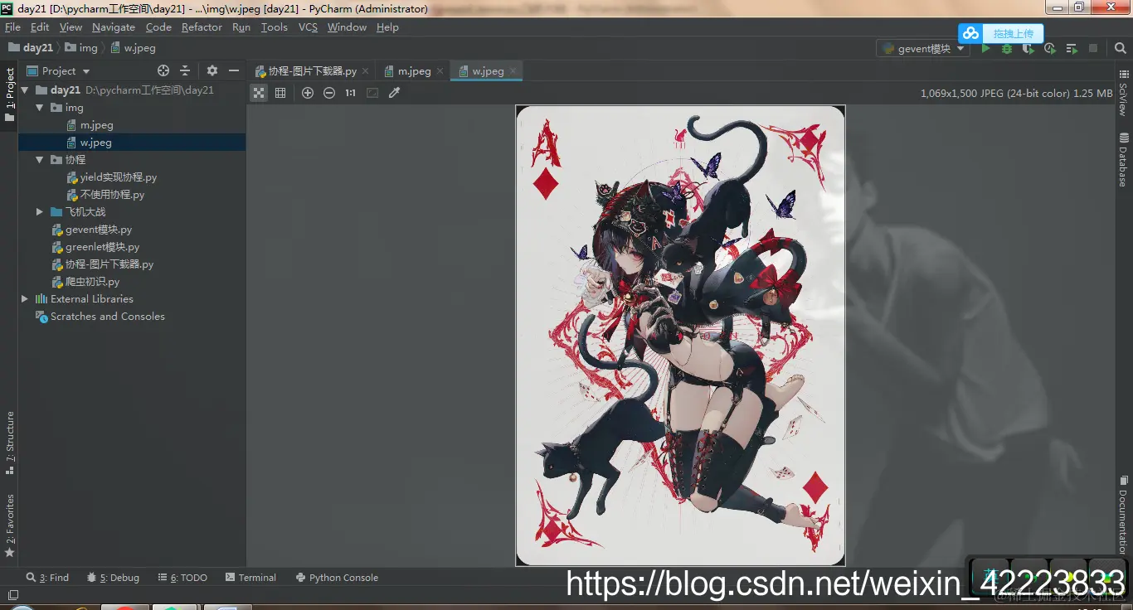Toggle the image grid display
Viewport: 1133px width, 610px height.
pos(280,93)
